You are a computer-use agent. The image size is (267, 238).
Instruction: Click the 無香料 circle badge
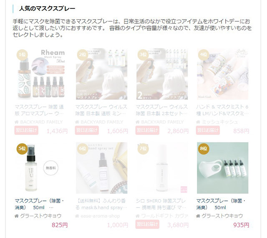51,168
